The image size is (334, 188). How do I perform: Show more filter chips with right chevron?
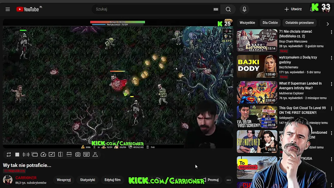point(328,24)
